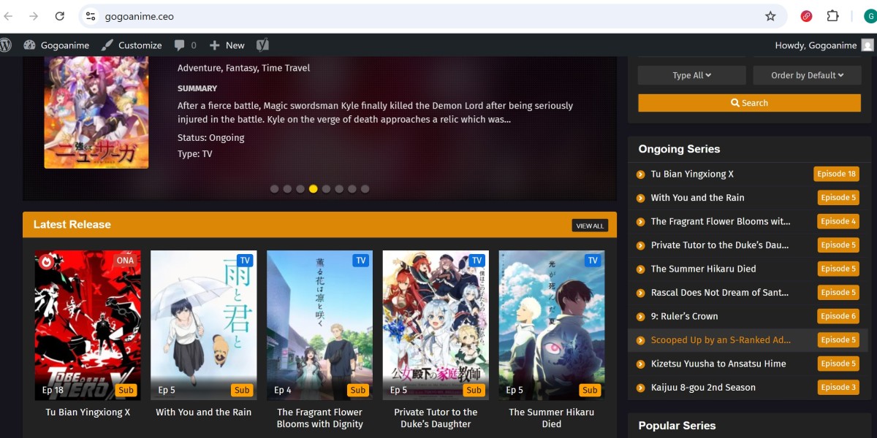This screenshot has height=438, width=877.
Task: Click the ONA badge on Tu Bian Yingxiong X poster
Action: [126, 261]
